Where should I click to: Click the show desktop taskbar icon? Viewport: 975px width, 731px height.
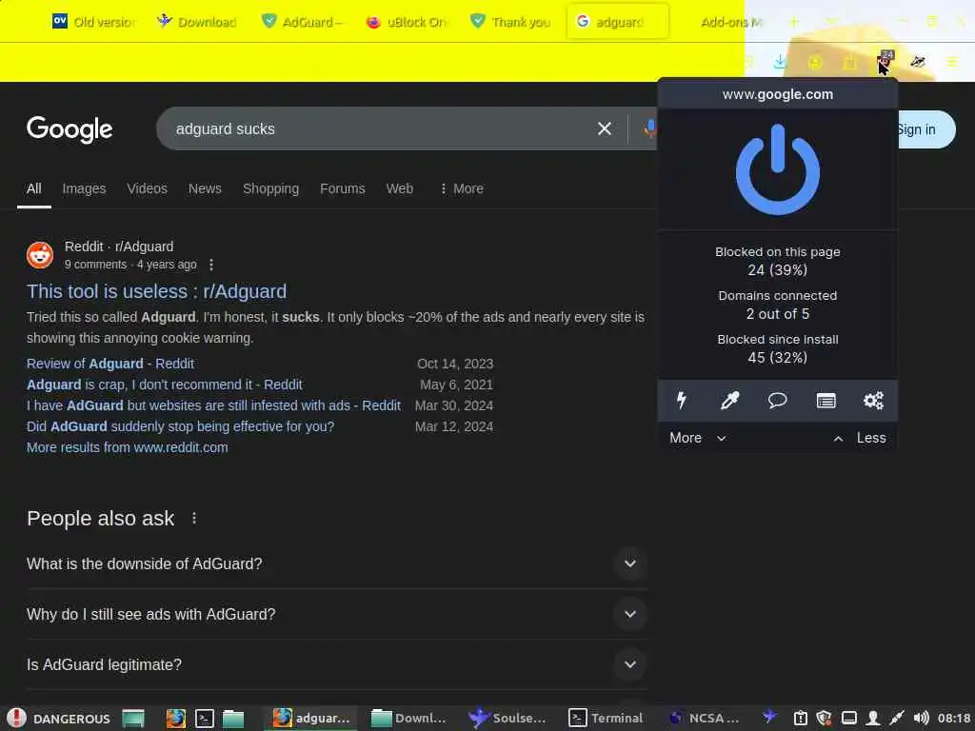click(133, 719)
